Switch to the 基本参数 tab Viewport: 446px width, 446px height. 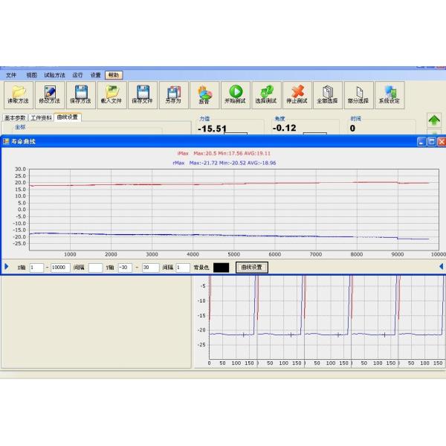coord(15,117)
